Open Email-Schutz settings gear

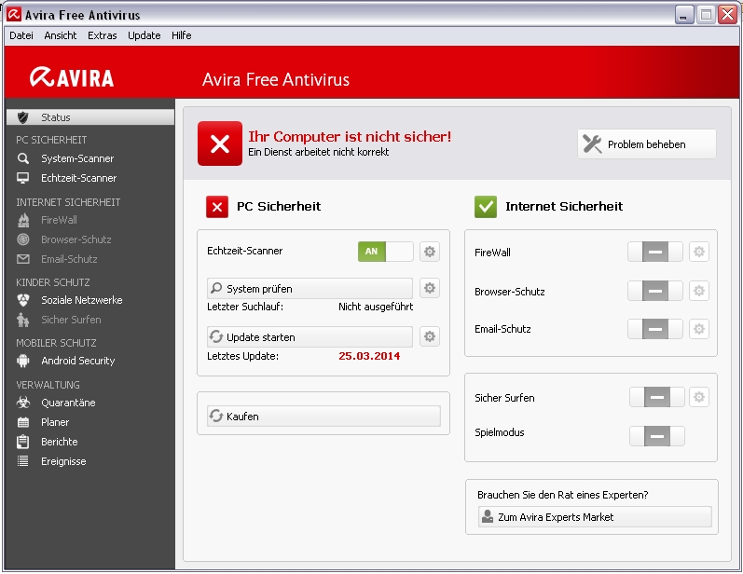pos(699,329)
